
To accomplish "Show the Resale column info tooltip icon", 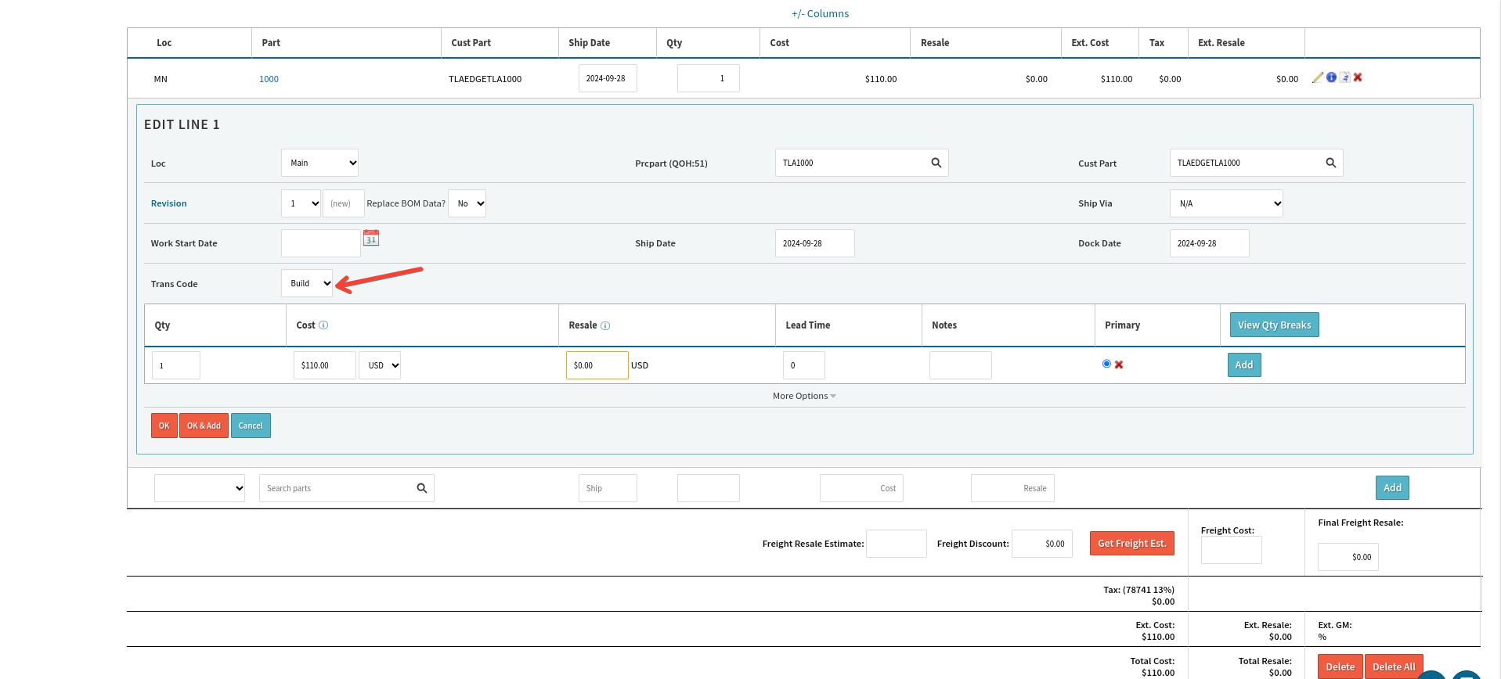I will (x=605, y=325).
